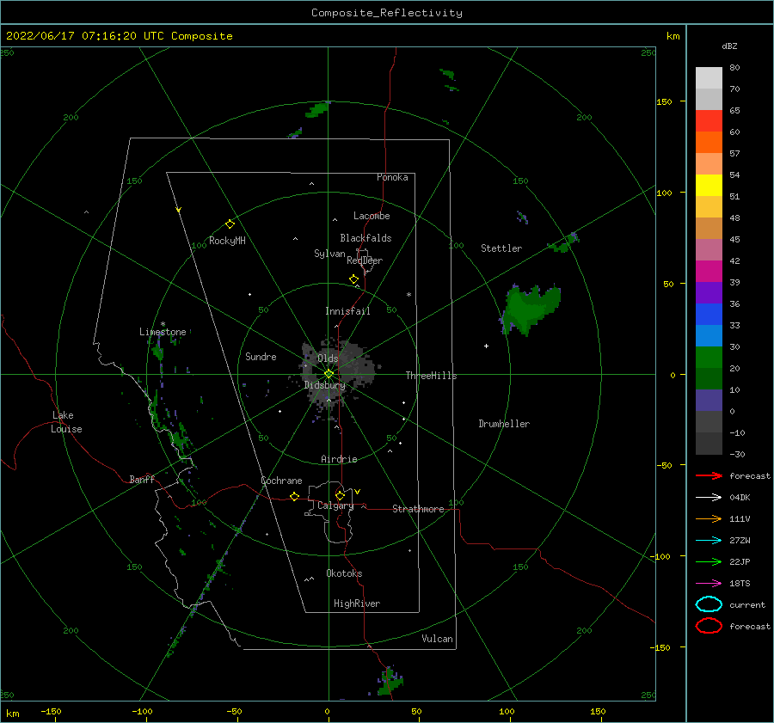Click the 27ZW legend label

point(740,541)
